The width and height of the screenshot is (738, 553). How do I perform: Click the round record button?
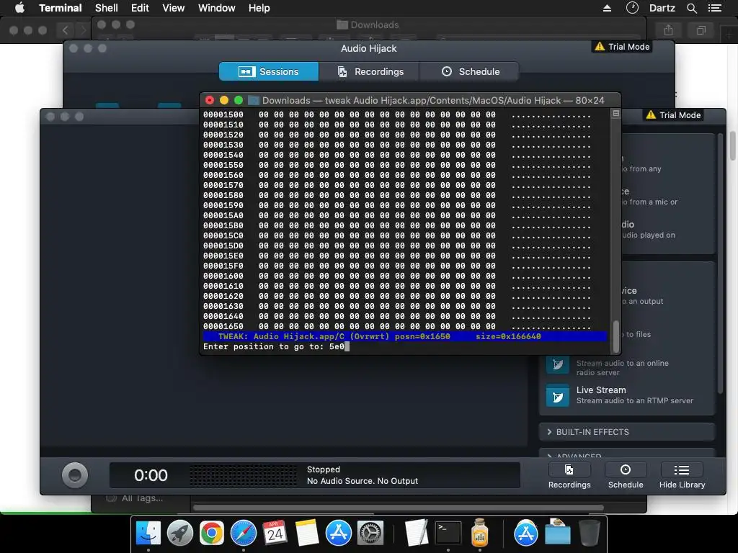pos(75,475)
